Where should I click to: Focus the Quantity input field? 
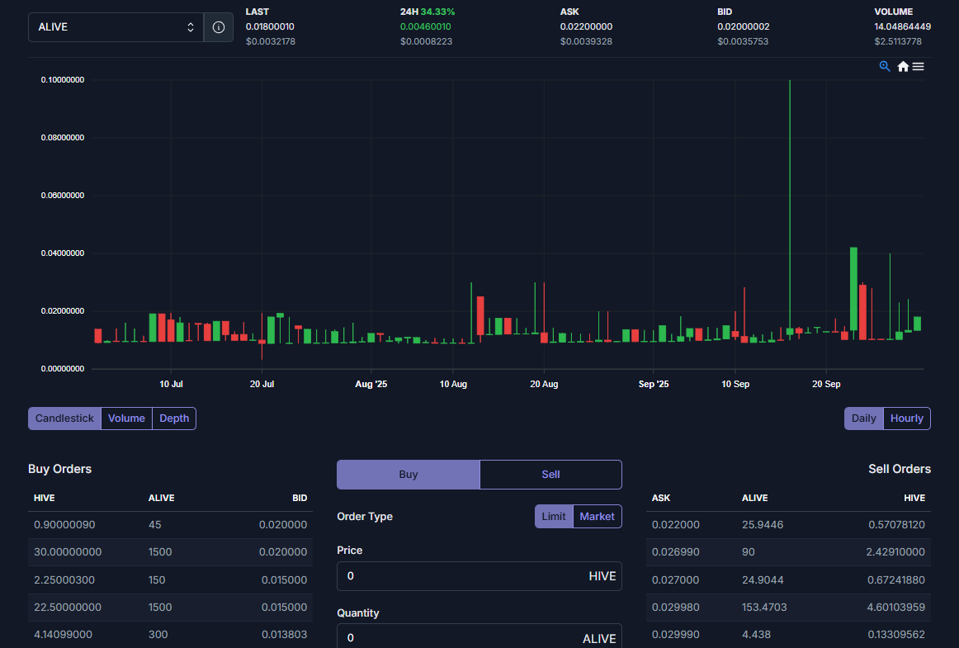tap(458, 638)
